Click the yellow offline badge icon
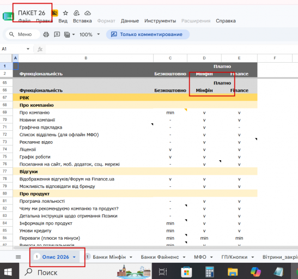 (x=54, y=13)
